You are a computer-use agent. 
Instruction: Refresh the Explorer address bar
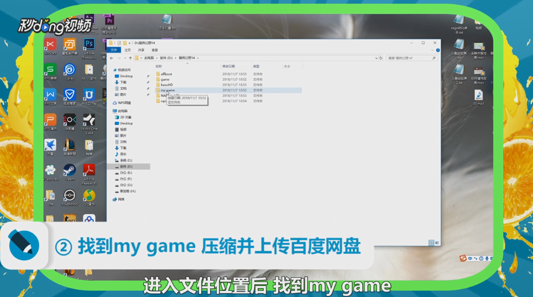(x=381, y=58)
